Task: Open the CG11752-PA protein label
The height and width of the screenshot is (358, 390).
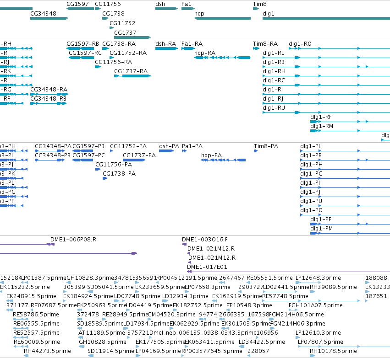Action: 128,146
